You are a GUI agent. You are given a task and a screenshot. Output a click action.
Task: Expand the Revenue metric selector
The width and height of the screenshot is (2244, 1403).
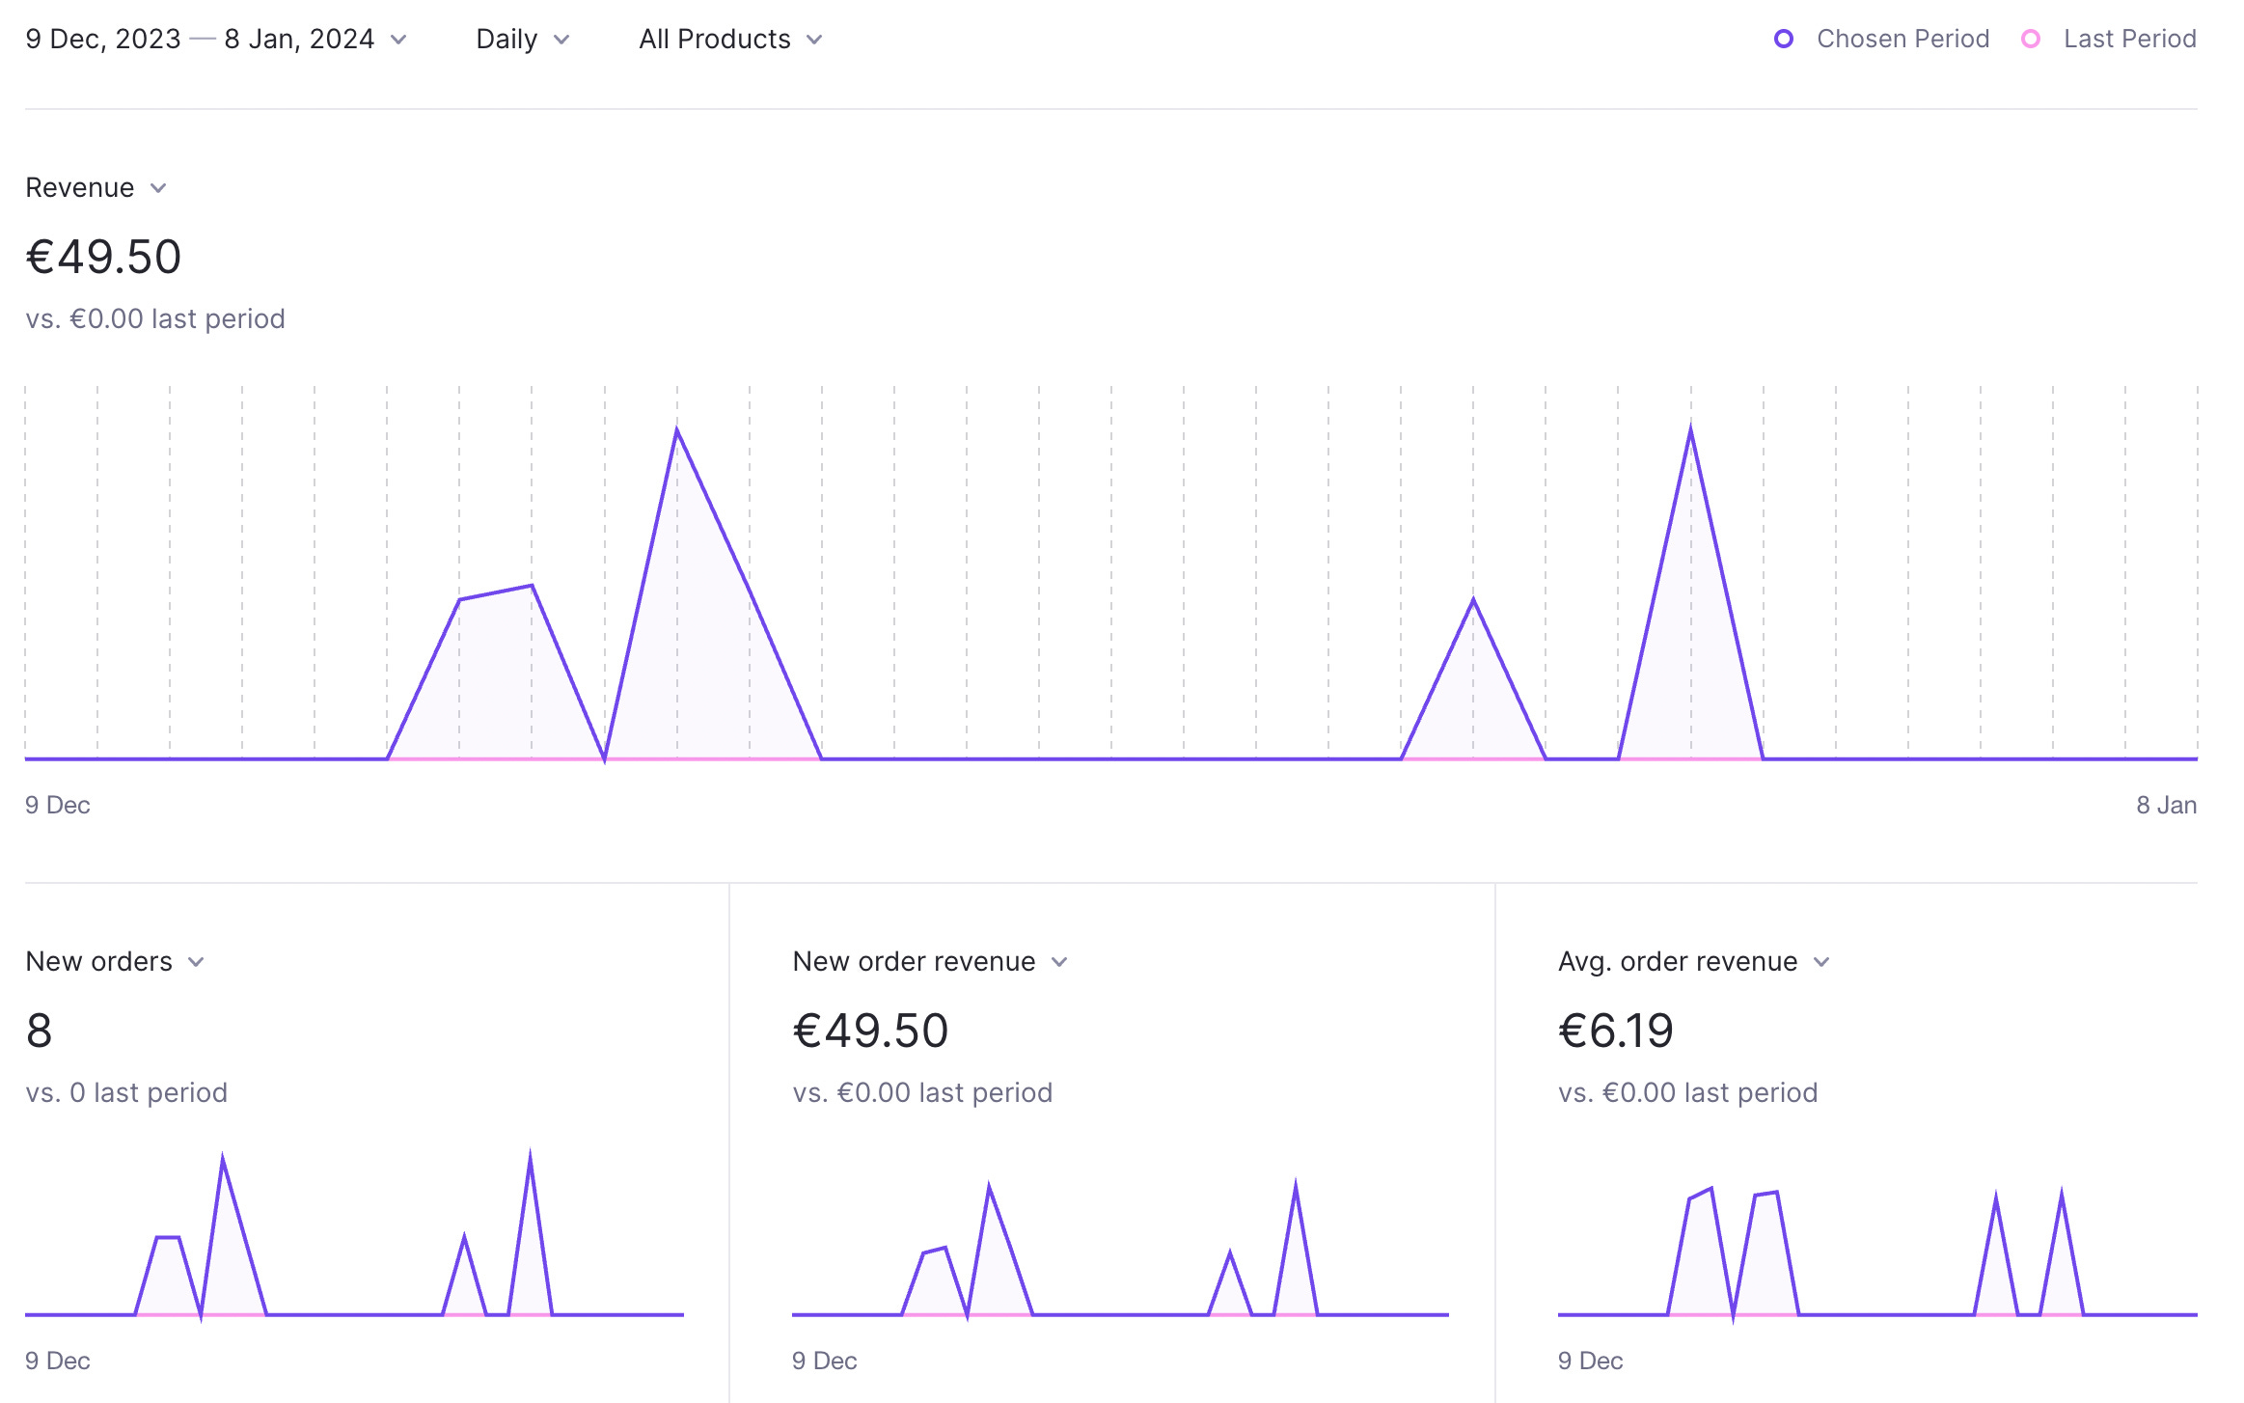tap(80, 188)
